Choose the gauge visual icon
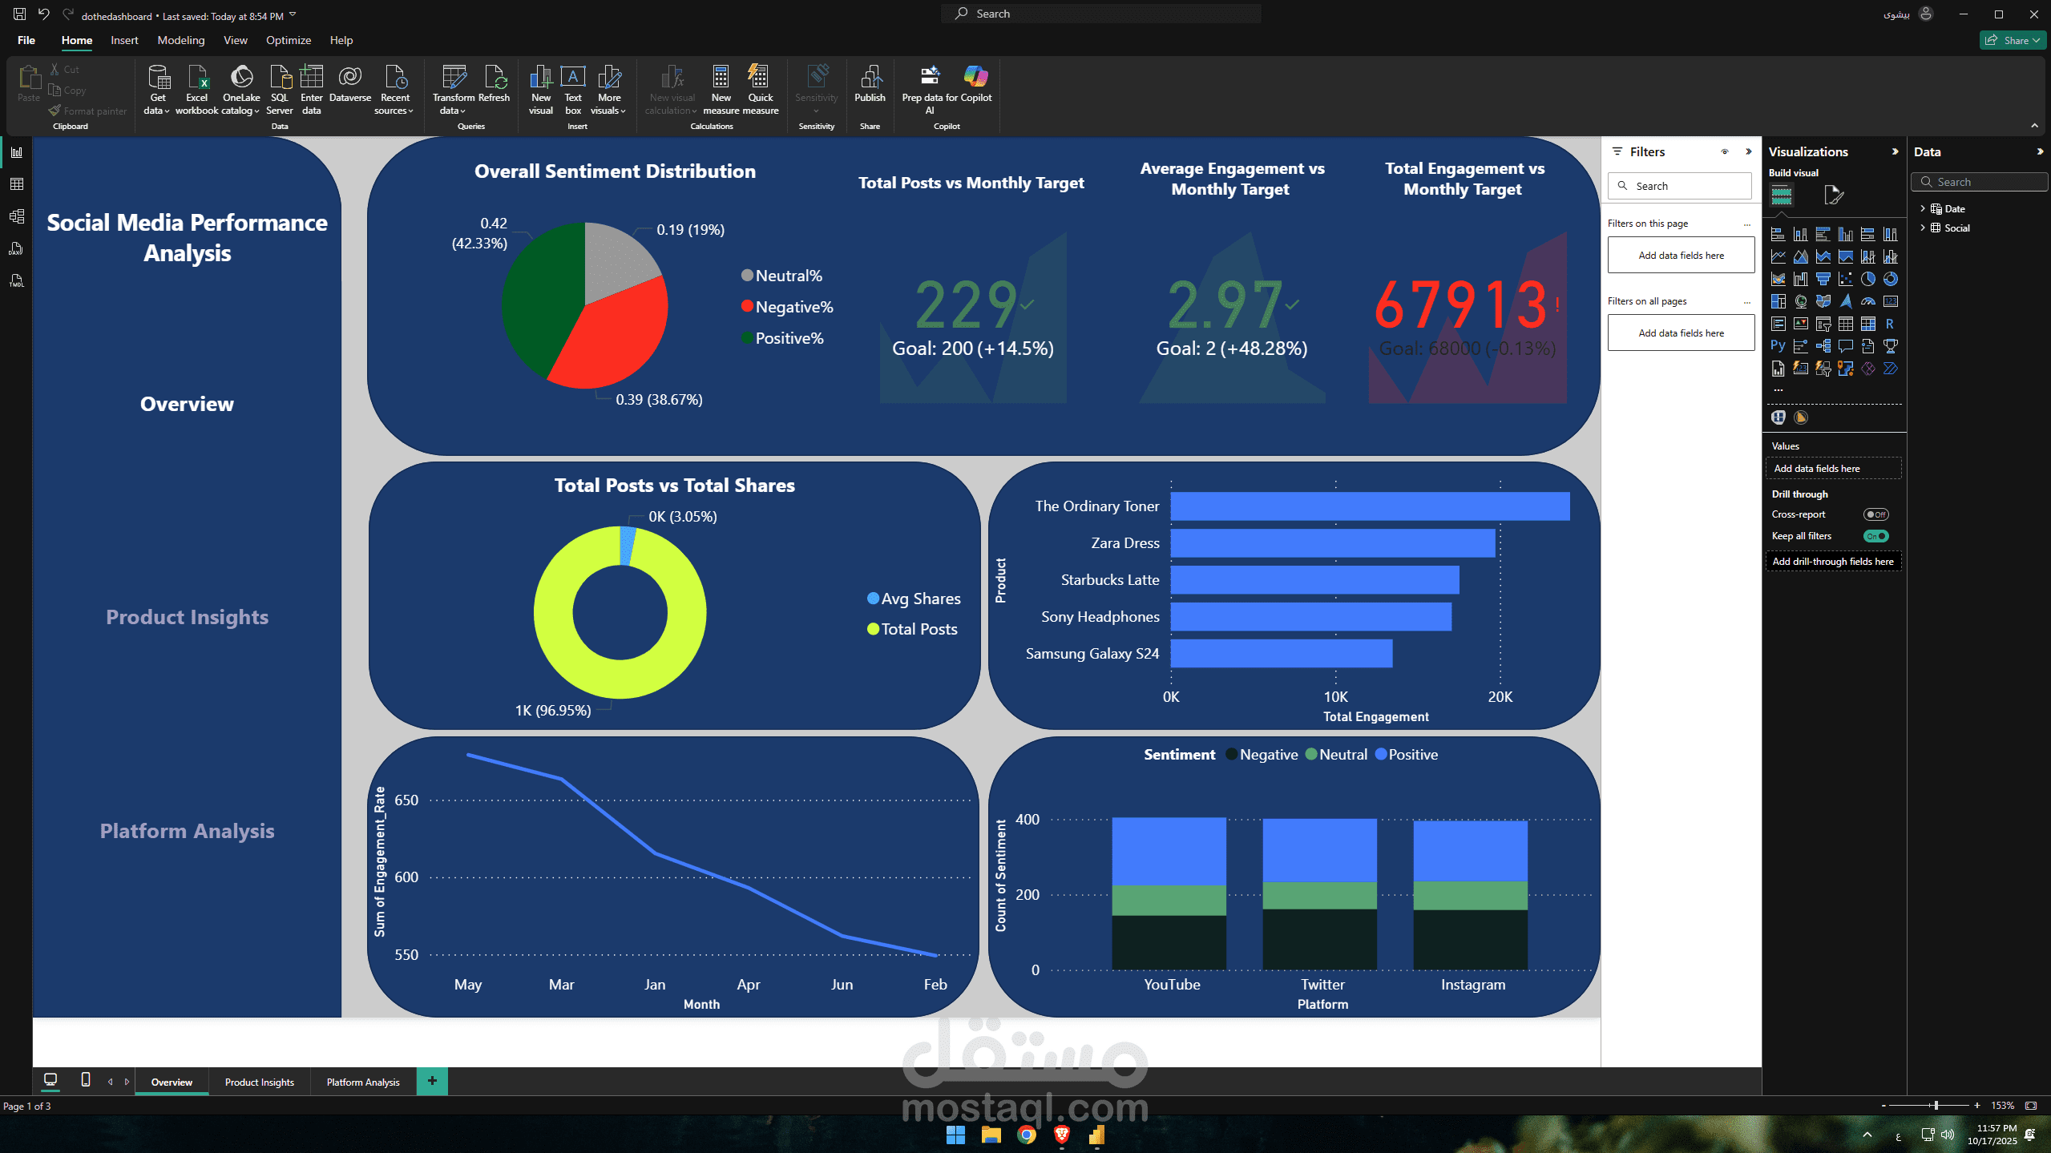 (1867, 301)
